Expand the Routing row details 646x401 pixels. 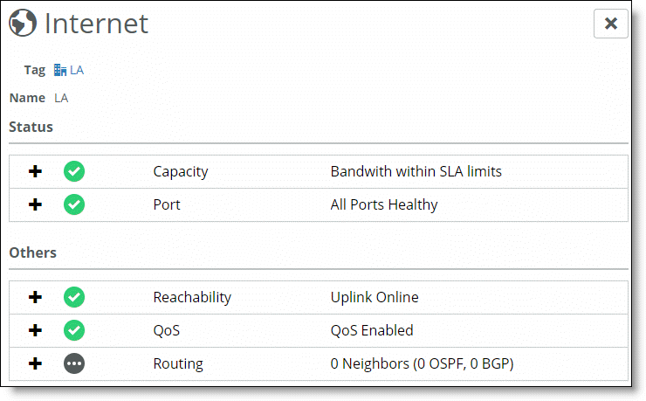pyautogui.click(x=36, y=363)
